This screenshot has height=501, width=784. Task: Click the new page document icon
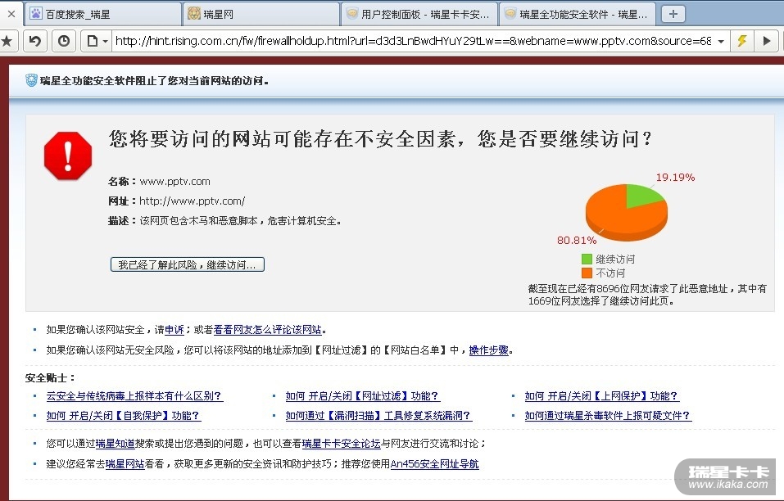pyautogui.click(x=92, y=41)
